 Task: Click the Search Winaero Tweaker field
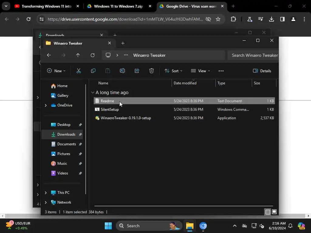[x=253, y=55]
